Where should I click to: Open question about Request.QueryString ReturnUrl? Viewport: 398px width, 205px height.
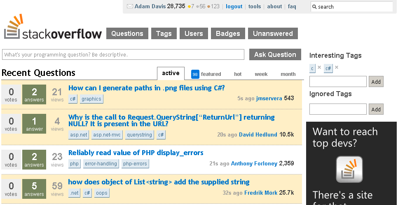(x=171, y=121)
